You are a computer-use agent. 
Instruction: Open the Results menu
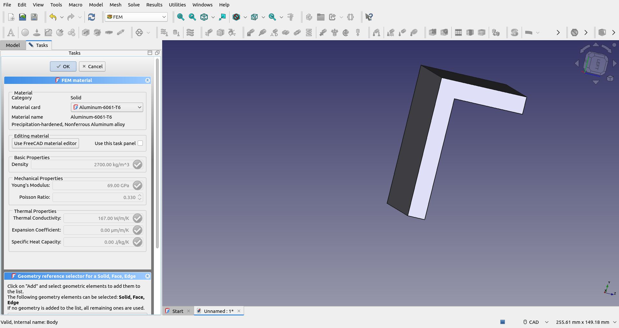point(154,5)
